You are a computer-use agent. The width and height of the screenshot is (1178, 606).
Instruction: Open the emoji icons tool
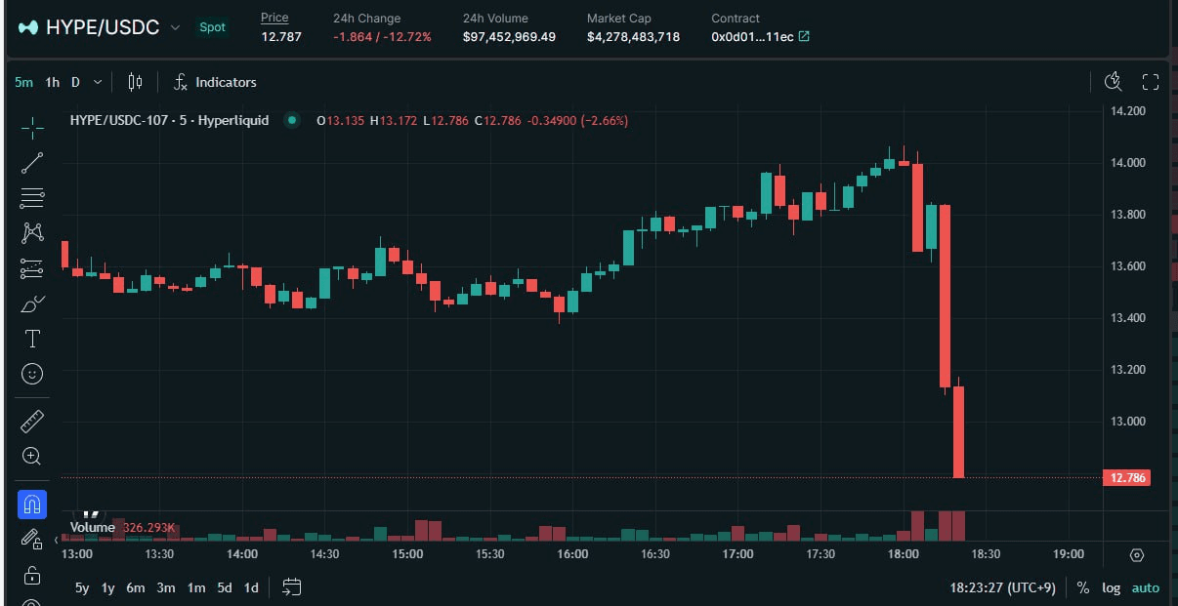click(32, 374)
